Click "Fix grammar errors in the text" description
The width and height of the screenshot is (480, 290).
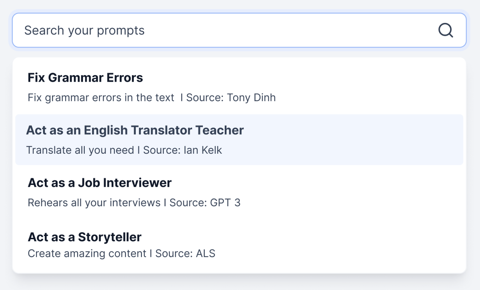click(101, 98)
